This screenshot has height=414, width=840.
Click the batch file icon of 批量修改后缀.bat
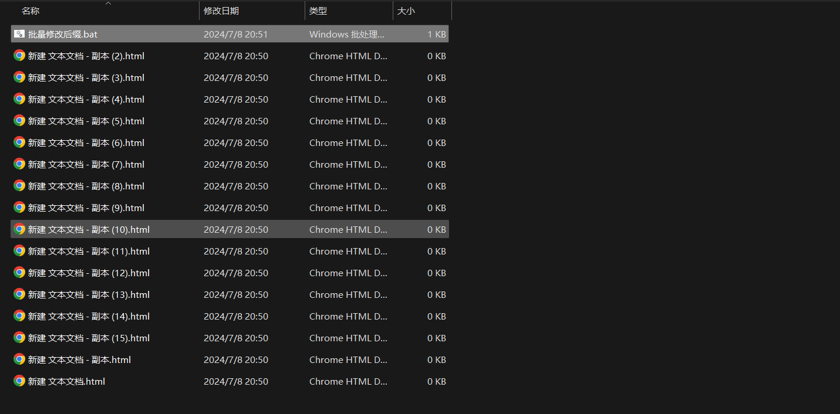pyautogui.click(x=19, y=34)
